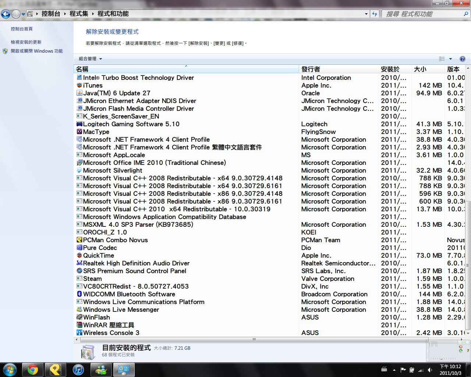
Task: Click the vertical scrollbar down arrow
Action: 468,333
